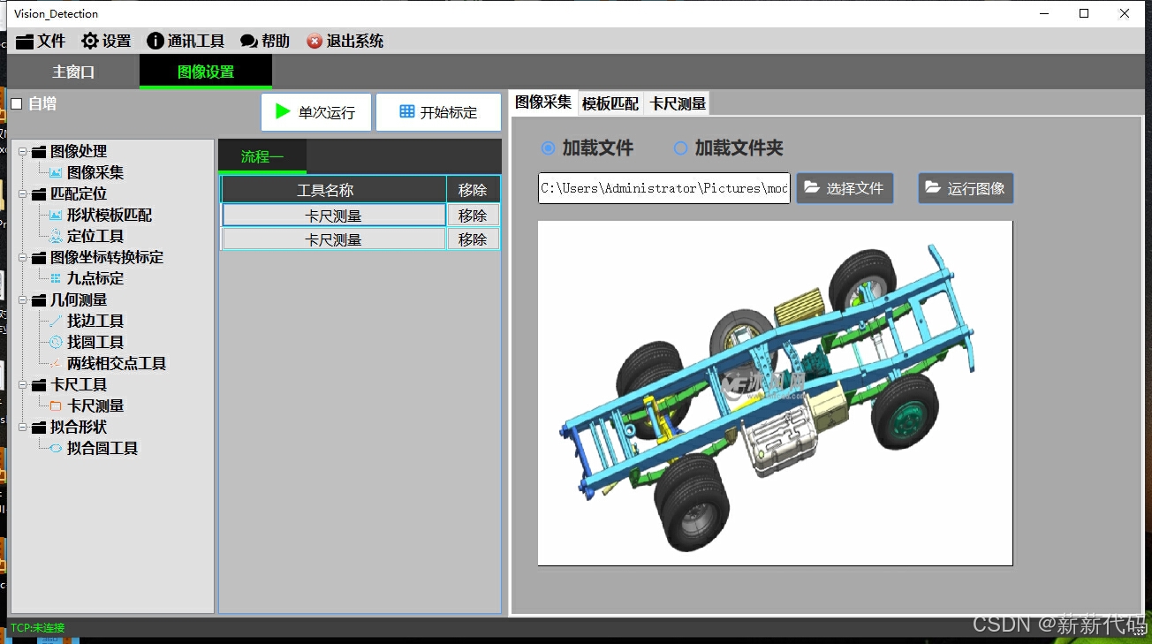This screenshot has width=1152, height=644.
Task: Select the 加载文件 radio button
Action: tap(548, 148)
